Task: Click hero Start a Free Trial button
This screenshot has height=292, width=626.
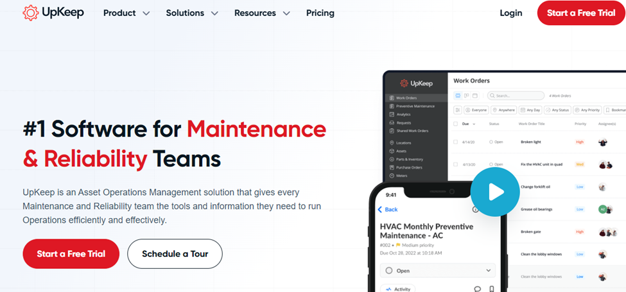Action: click(71, 253)
